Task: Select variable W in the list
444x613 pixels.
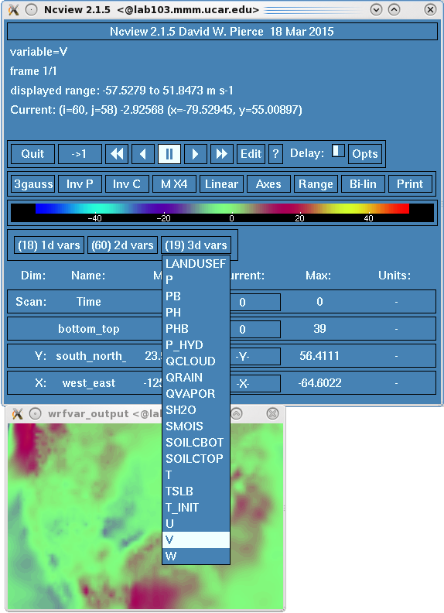Action: [x=196, y=556]
